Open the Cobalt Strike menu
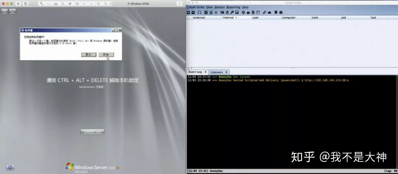The height and width of the screenshot is (174, 398). coord(195,7)
